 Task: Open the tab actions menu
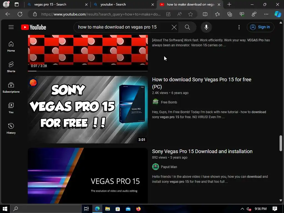16,4
